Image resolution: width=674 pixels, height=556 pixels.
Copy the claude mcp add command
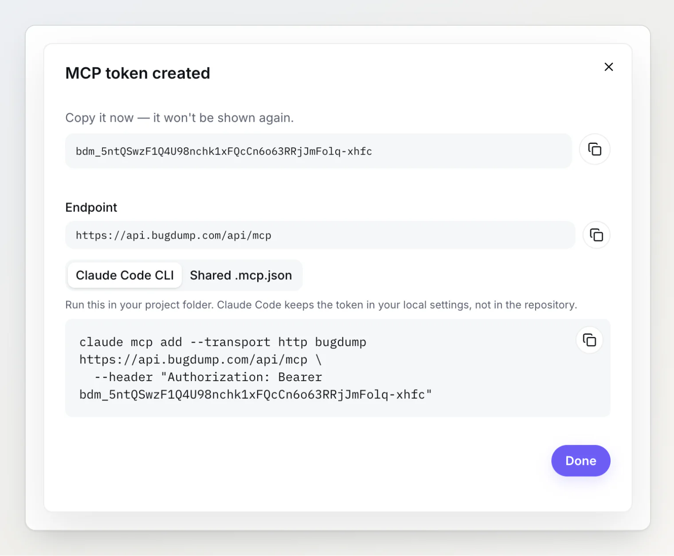589,340
